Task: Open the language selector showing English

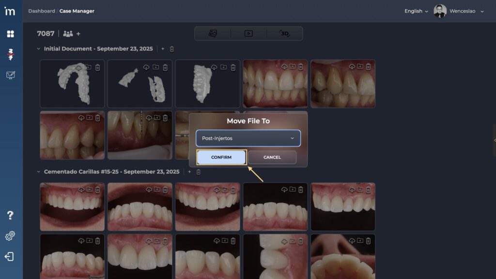Action: [x=416, y=11]
